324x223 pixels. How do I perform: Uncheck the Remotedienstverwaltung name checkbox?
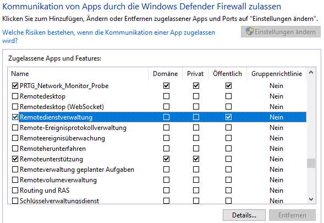pyautogui.click(x=15, y=117)
